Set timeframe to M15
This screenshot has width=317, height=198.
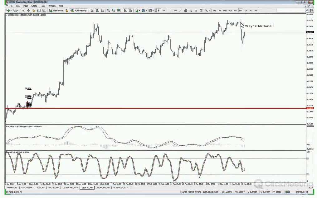tap(225, 11)
